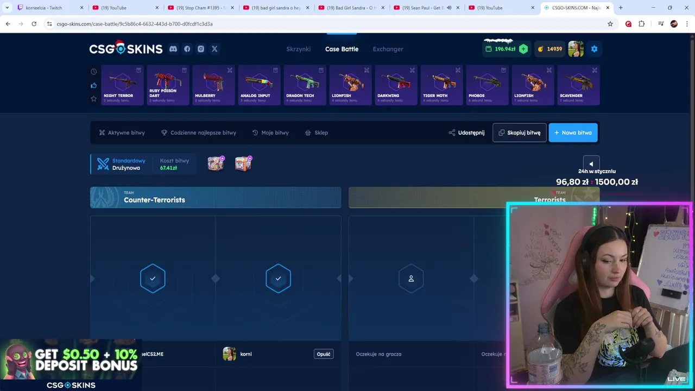Go to the Skrzynki tab
The height and width of the screenshot is (391, 695).
coord(299,49)
